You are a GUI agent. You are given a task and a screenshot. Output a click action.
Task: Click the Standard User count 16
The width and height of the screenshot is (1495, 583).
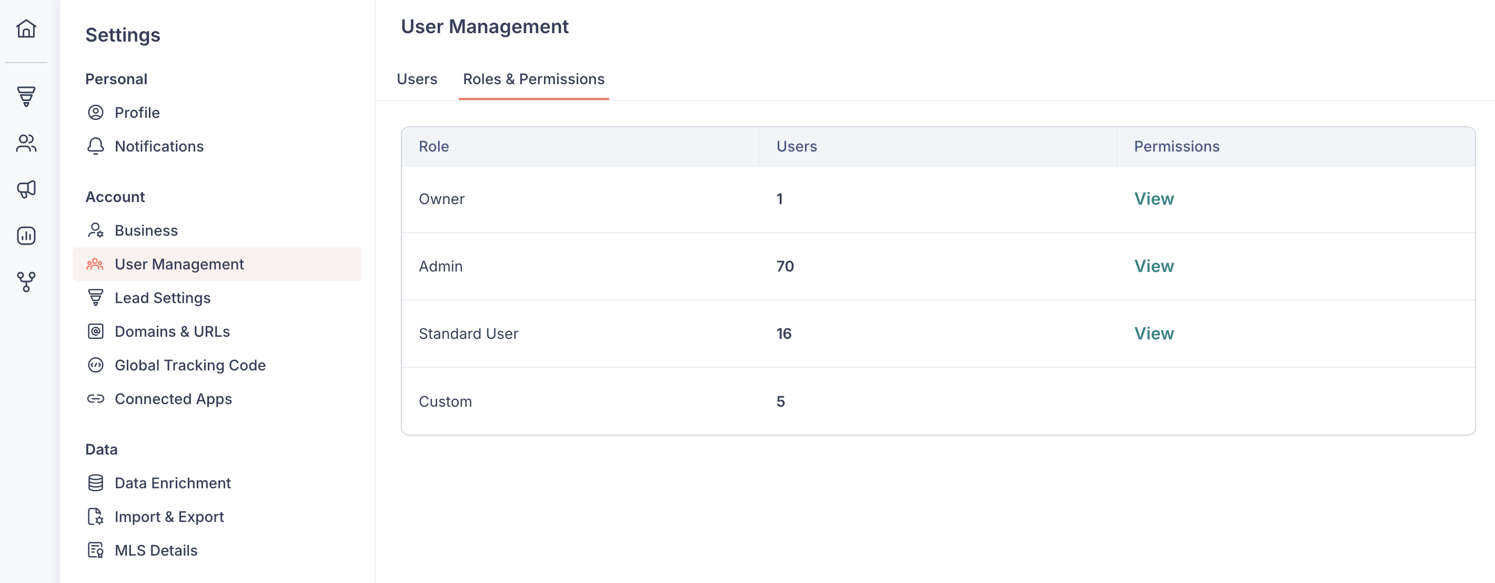(783, 334)
